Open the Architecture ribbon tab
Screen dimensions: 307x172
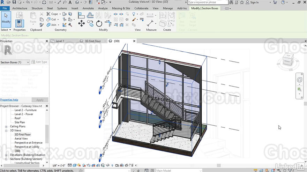pyautogui.click(x=20, y=8)
